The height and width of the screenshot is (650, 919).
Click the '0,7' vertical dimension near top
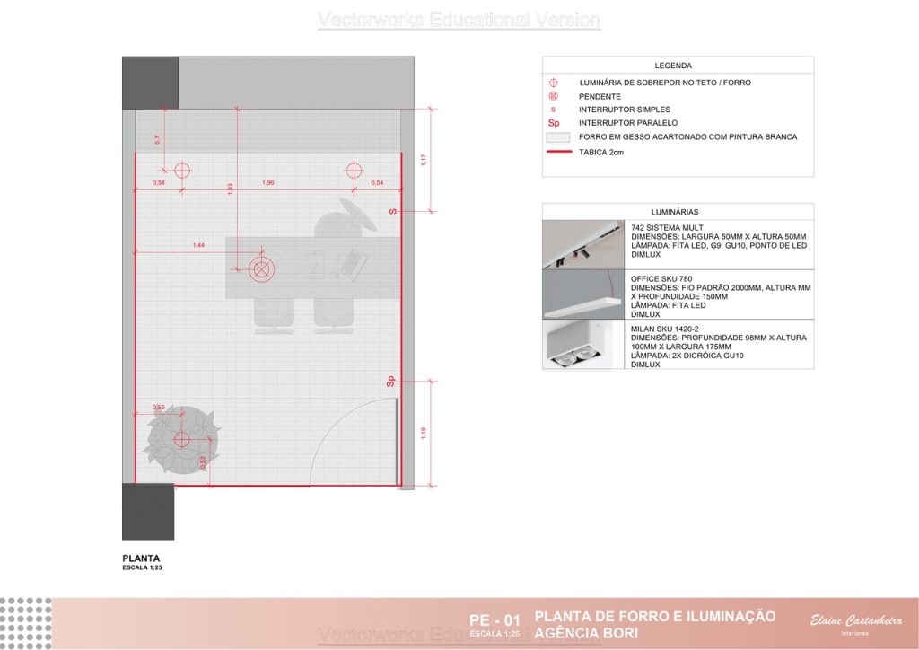pos(157,140)
